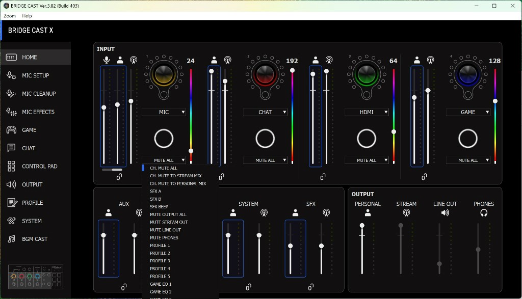The image size is (522, 299).
Task: Toggle the link lock under HDMI faders
Action: (x=323, y=177)
